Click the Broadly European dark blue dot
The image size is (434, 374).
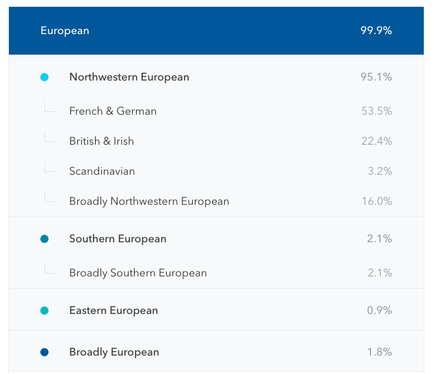point(44,352)
